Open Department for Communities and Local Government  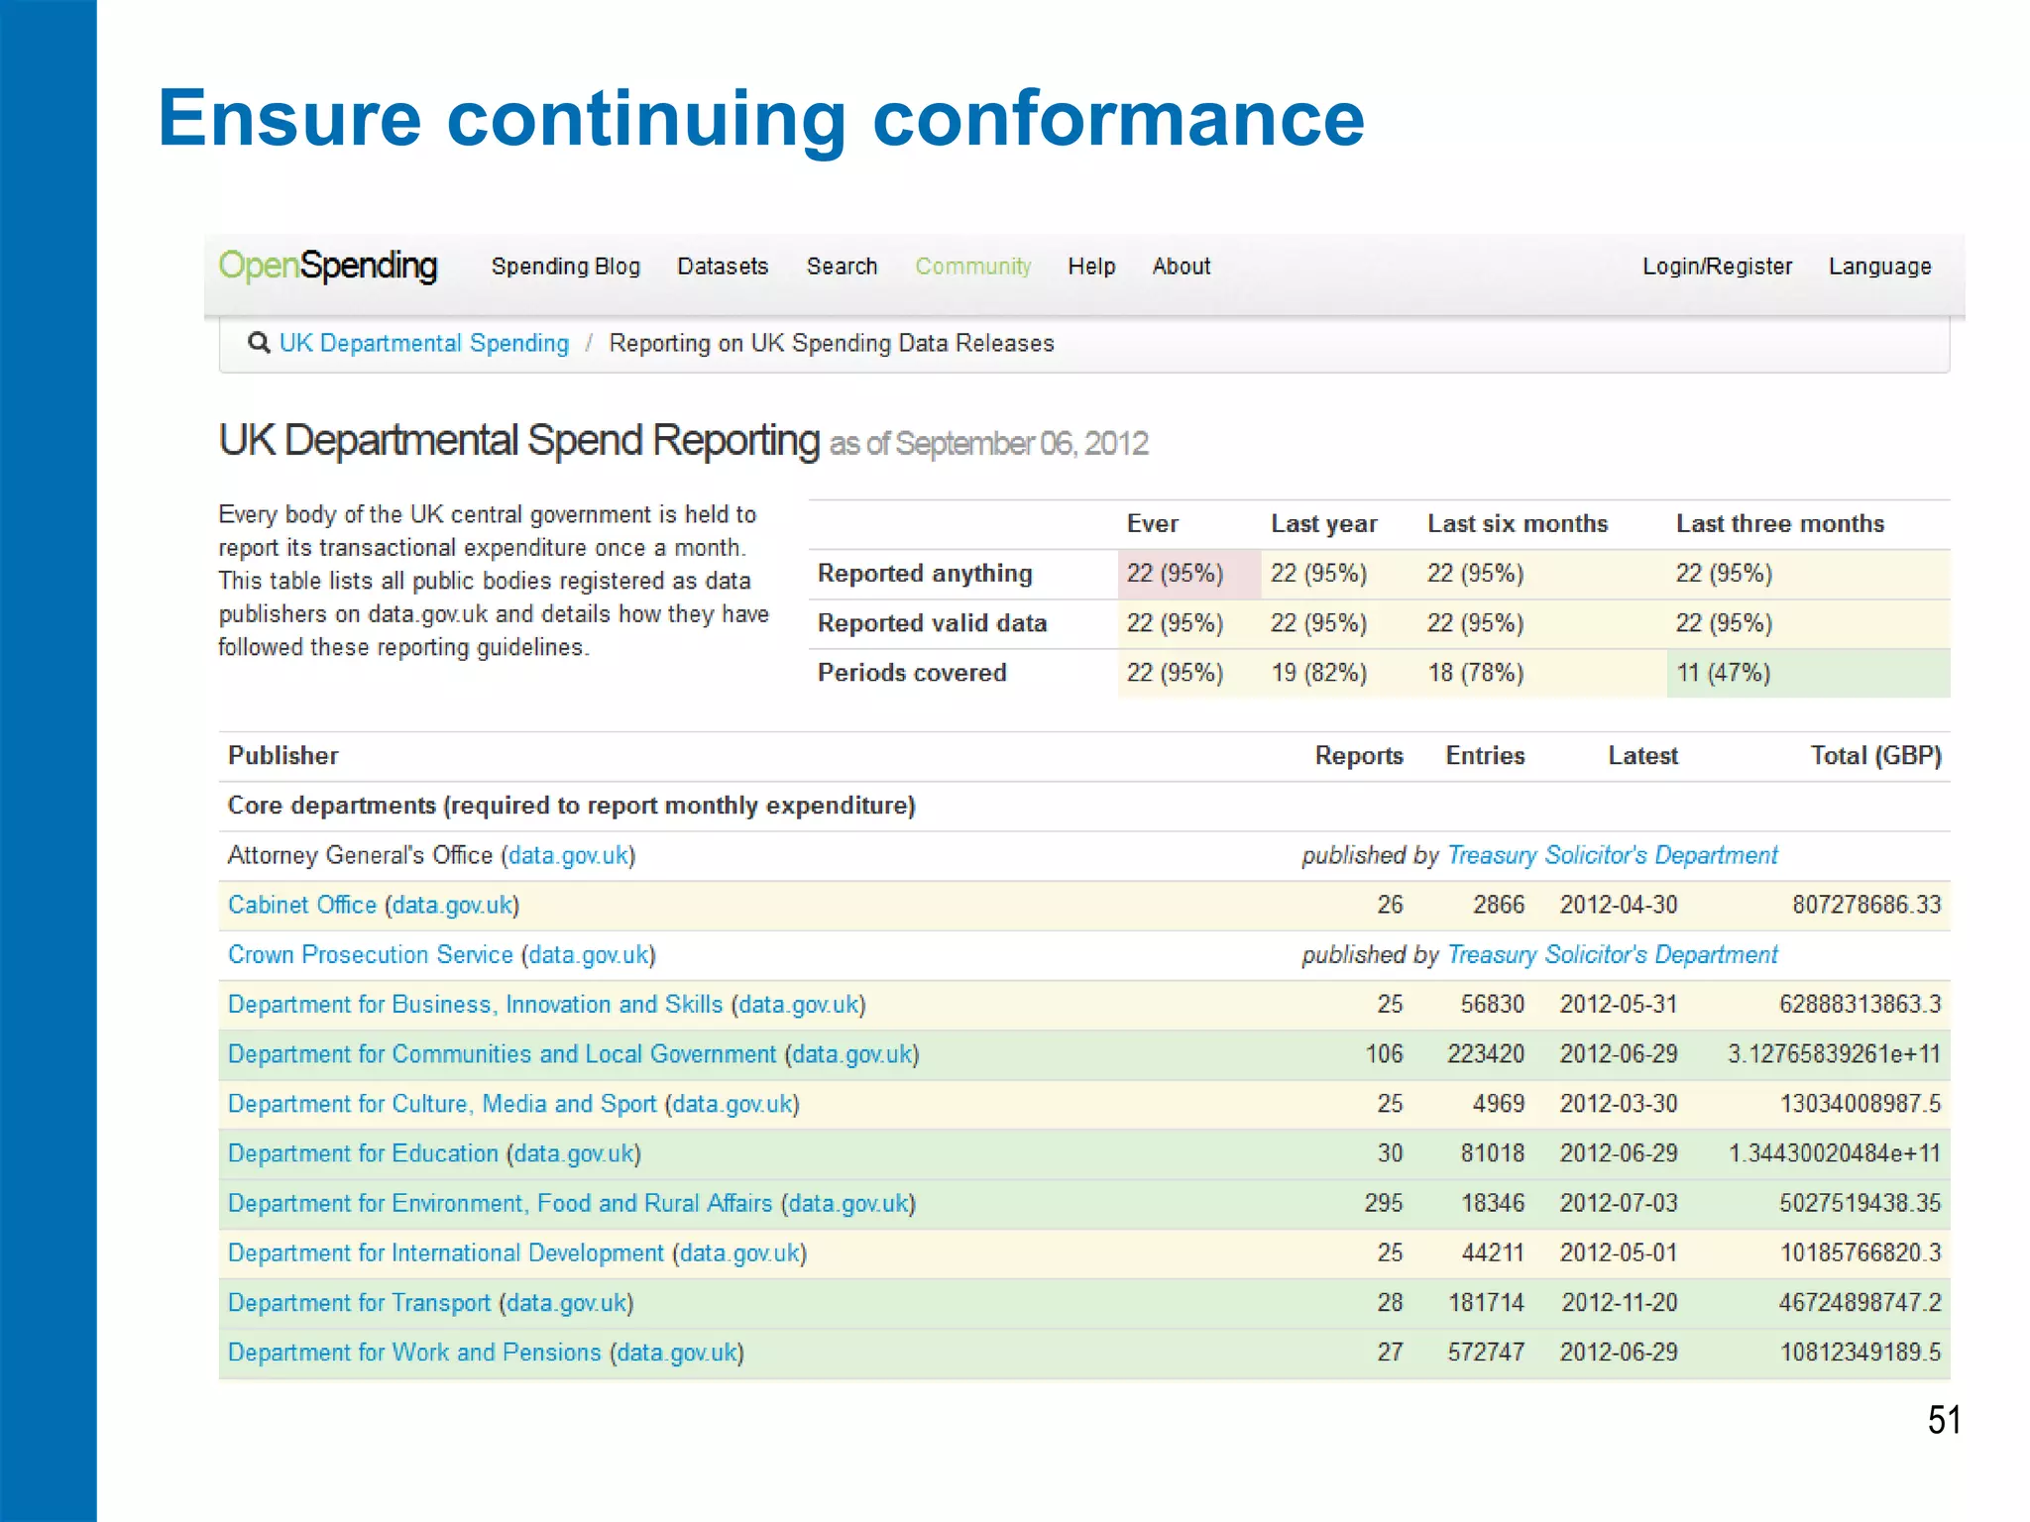pos(503,1053)
